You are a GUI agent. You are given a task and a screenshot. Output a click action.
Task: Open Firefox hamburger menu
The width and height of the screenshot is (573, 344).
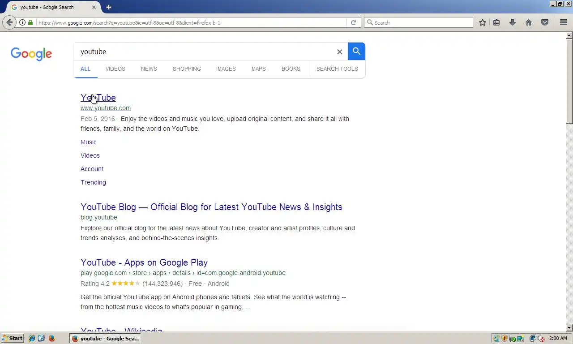click(x=564, y=22)
